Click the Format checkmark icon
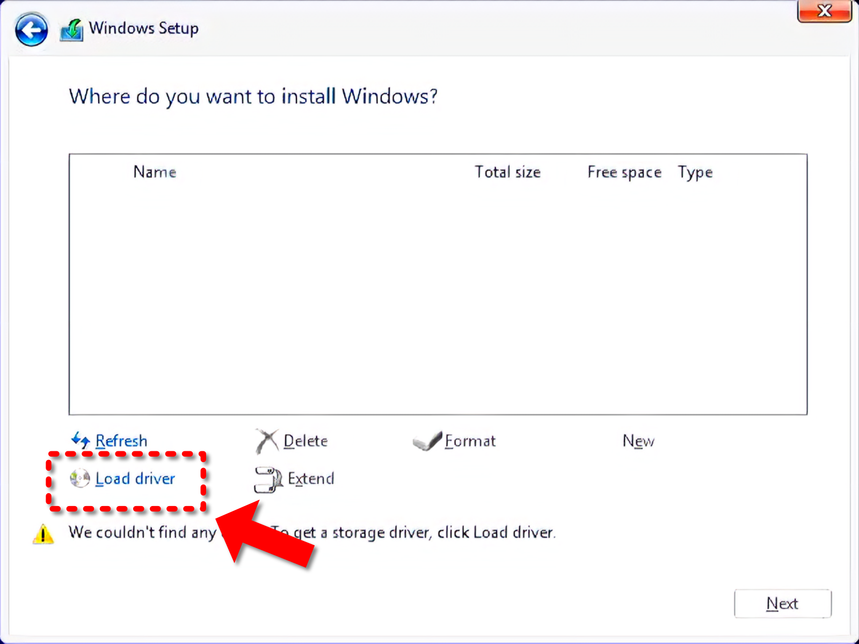 [x=427, y=441]
